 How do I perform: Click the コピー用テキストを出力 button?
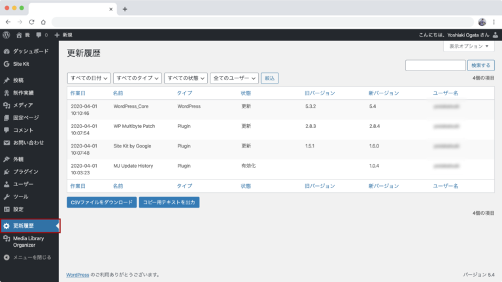[x=169, y=202]
